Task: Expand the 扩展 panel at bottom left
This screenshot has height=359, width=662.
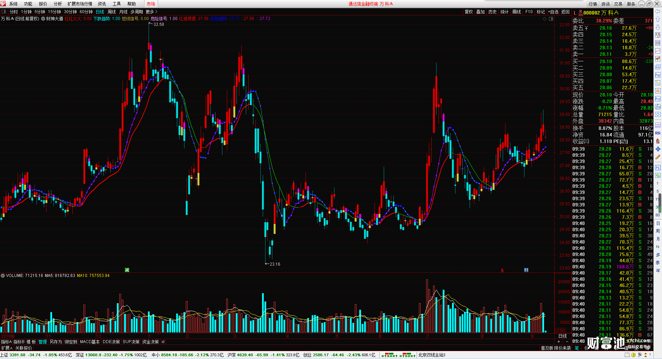Action: 7,348
